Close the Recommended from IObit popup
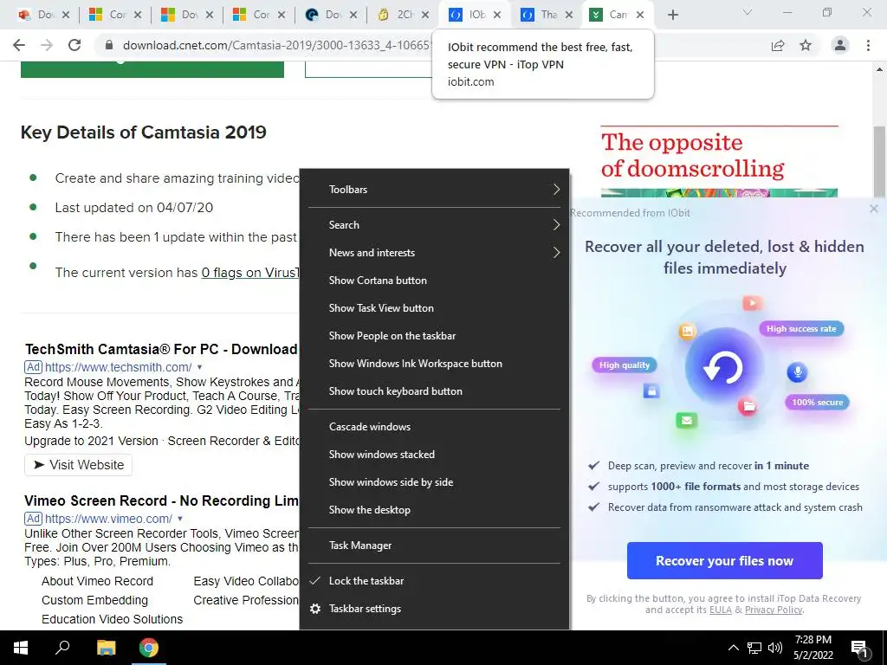The height and width of the screenshot is (665, 887). click(x=873, y=209)
